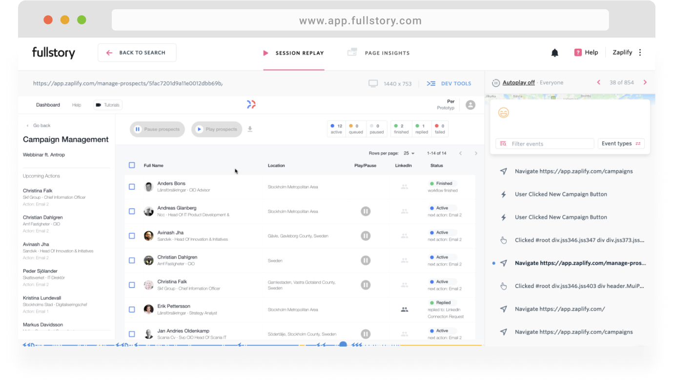The width and height of the screenshot is (673, 386).
Task: Click the download prospects icon
Action: point(250,129)
